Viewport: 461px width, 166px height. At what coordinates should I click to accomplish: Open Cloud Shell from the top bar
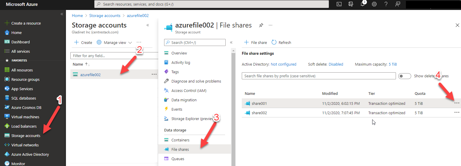pos(339,4)
